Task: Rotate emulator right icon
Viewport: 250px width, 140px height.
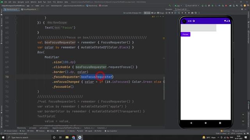Action: (x=179, y=13)
